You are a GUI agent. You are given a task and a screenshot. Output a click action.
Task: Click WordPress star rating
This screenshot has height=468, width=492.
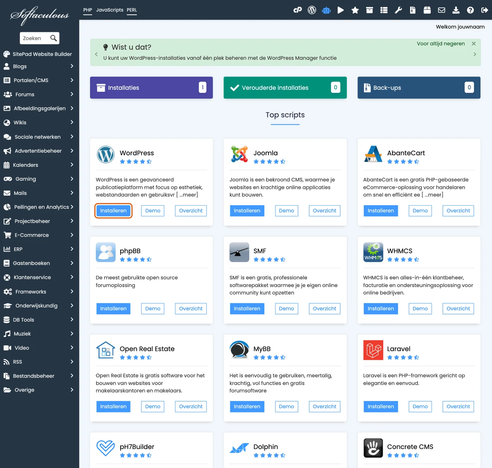click(x=136, y=162)
